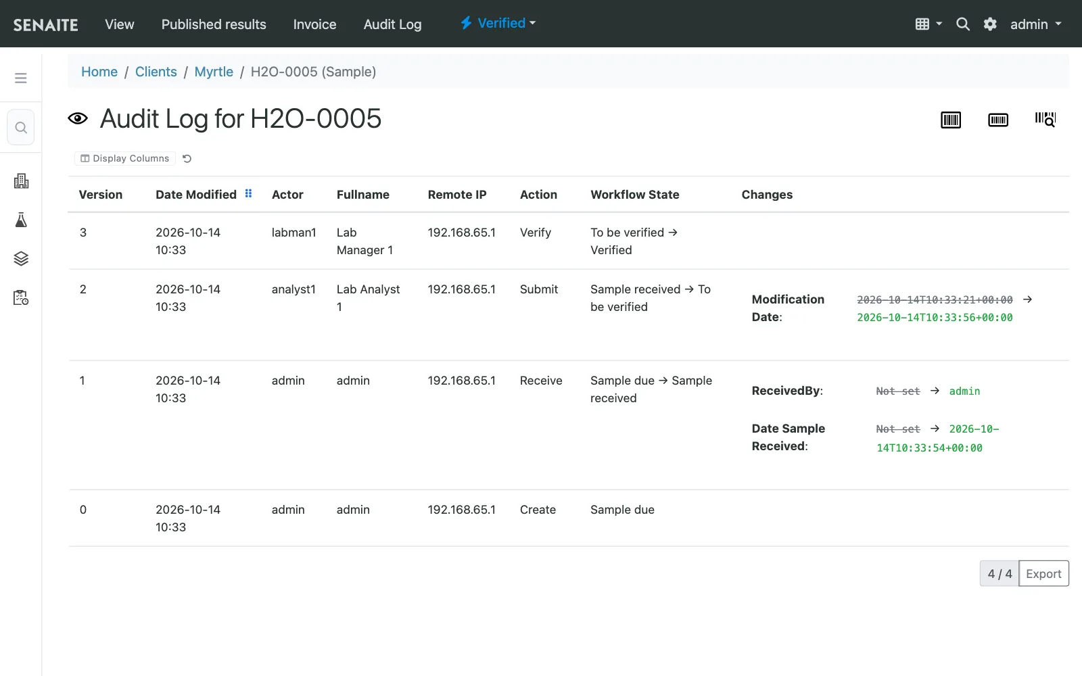Click the small barcode sticker icon
This screenshot has height=676, width=1082.
[x=998, y=120]
